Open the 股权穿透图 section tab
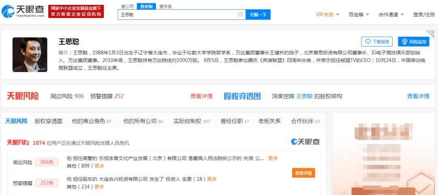Screen dimensions: 438x195 click(x=49, y=121)
